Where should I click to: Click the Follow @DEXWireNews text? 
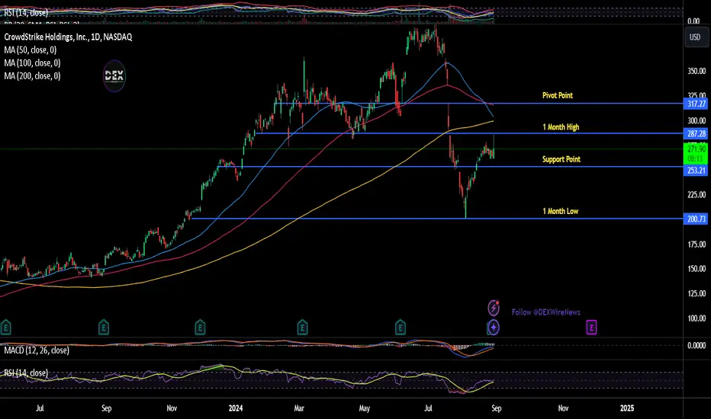click(x=546, y=312)
